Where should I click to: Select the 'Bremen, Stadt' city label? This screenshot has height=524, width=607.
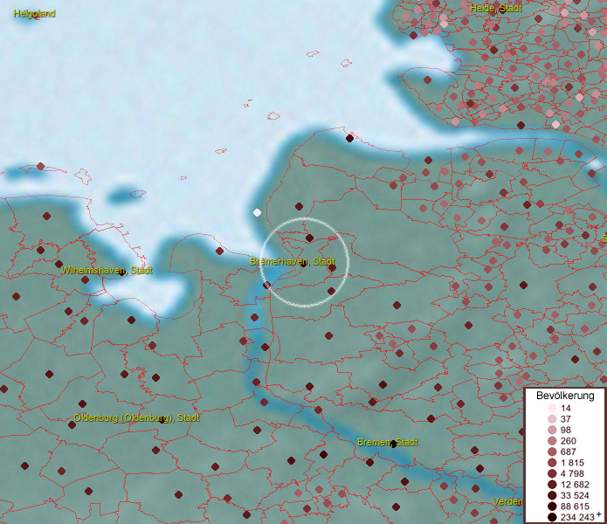(387, 442)
